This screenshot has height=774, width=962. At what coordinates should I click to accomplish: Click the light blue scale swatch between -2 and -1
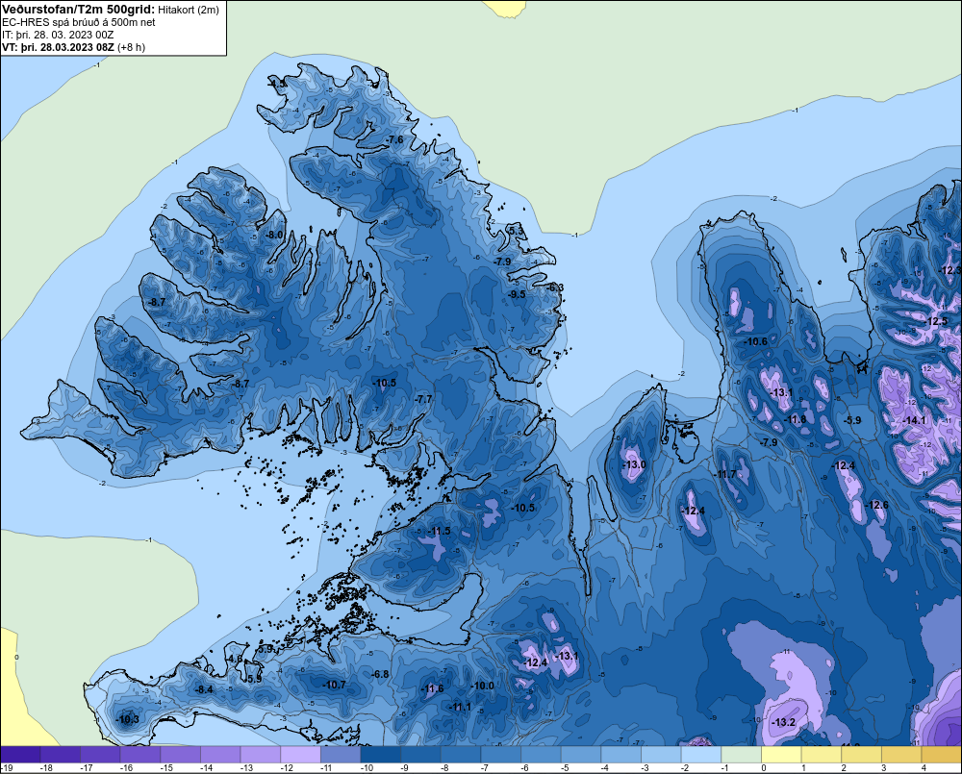point(701,755)
